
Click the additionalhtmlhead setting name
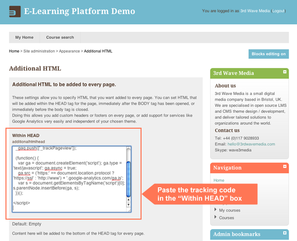(x=28, y=142)
